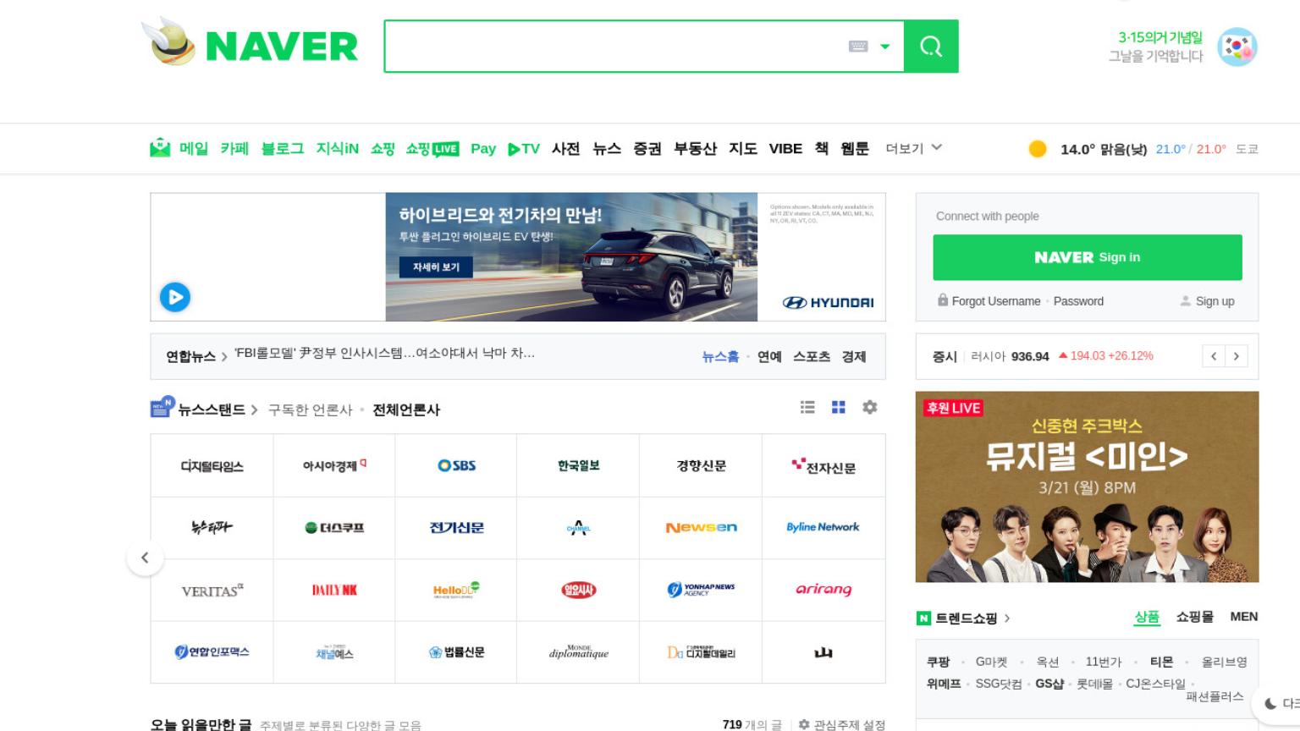Open 지도 map link
This screenshot has width=1300, height=731.
point(743,149)
